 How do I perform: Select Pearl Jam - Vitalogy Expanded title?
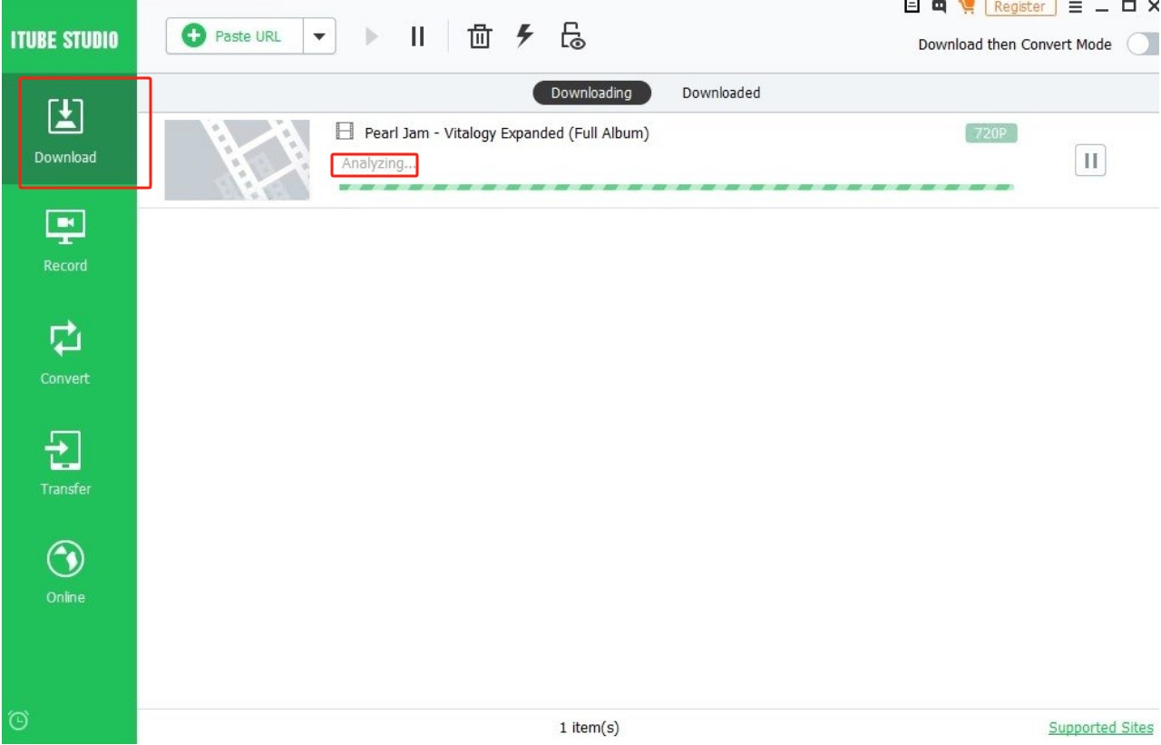point(507,133)
